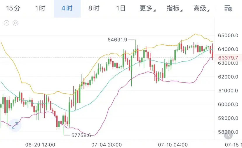
Task: Select the 15分 timeframe
Action: pyautogui.click(x=13, y=8)
